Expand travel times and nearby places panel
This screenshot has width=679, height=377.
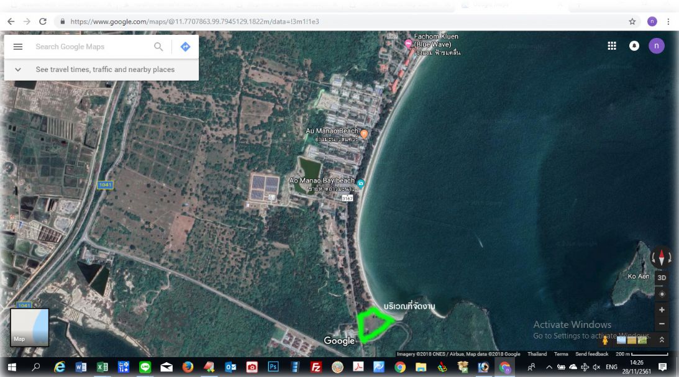click(x=18, y=70)
